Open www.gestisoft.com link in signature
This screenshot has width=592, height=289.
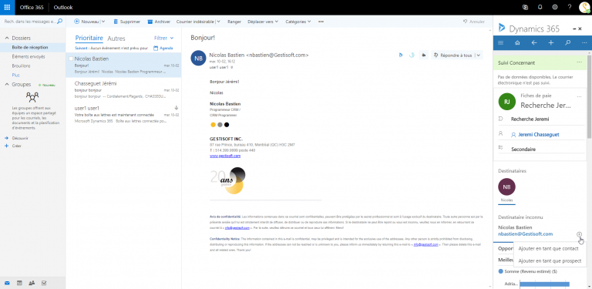[225, 156]
